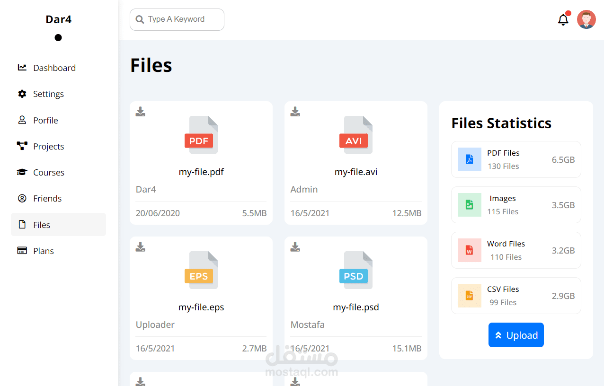Image resolution: width=604 pixels, height=386 pixels.
Task: Click the 130 Files count
Action: [x=503, y=166]
